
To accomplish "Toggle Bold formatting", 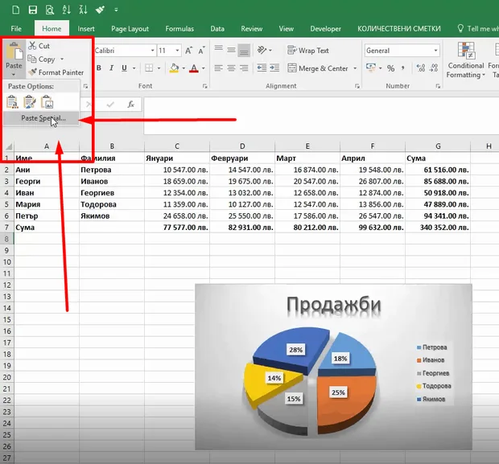I will point(99,68).
